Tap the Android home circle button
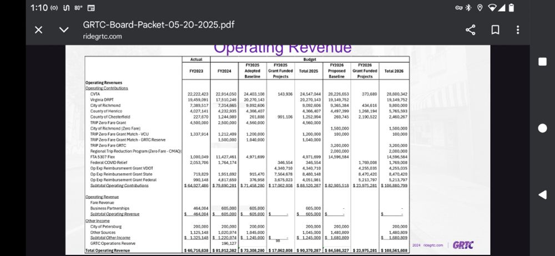 tap(542, 129)
